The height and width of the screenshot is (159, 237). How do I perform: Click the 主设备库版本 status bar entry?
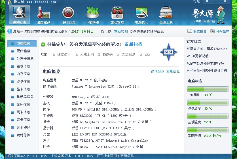pos(72,156)
